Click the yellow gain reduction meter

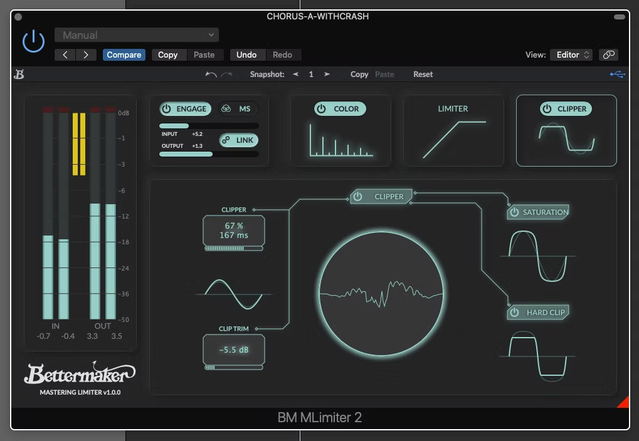[x=79, y=144]
